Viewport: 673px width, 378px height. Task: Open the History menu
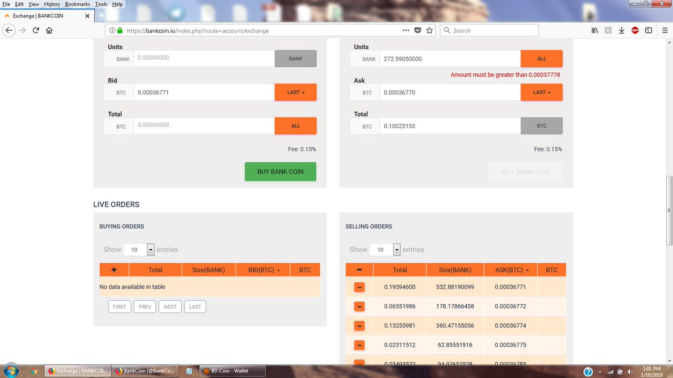(x=52, y=4)
